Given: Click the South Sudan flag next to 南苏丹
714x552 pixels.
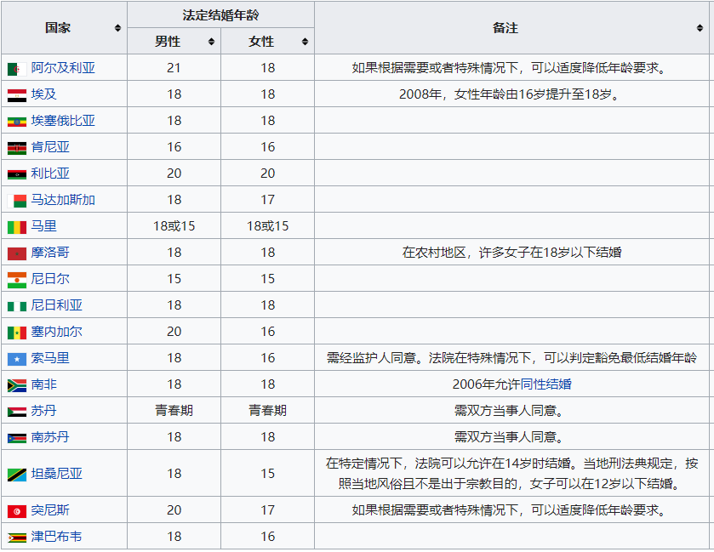Looking at the screenshot, I should tap(17, 438).
